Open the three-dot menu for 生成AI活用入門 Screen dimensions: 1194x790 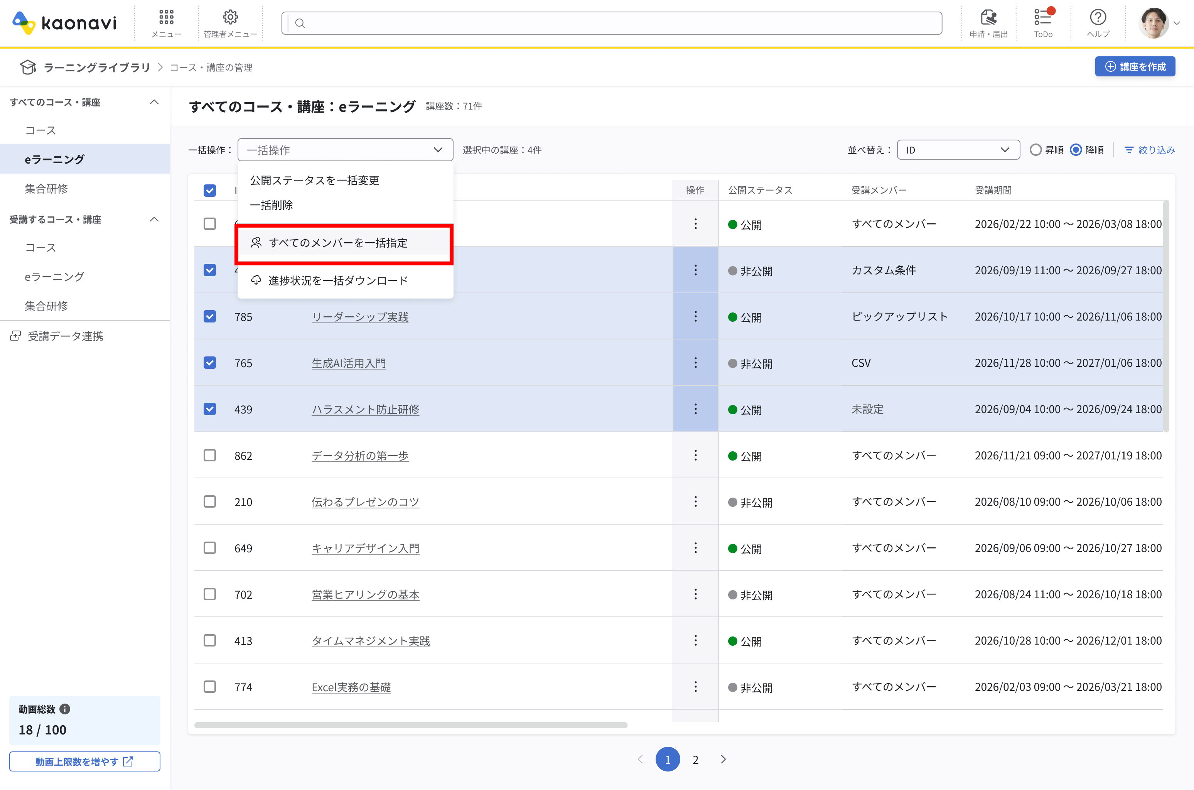pyautogui.click(x=695, y=363)
